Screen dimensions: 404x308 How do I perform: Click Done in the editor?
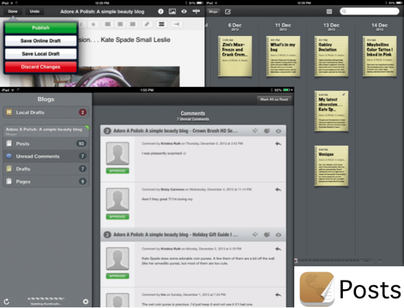[13, 11]
